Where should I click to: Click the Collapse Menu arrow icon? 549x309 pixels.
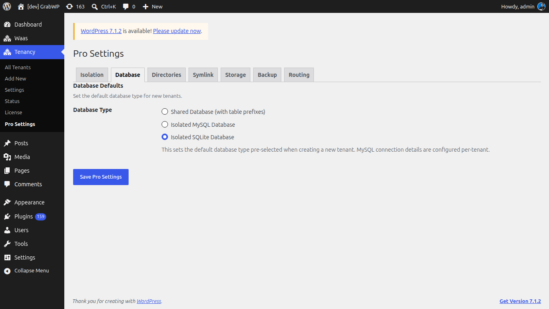(x=7, y=271)
